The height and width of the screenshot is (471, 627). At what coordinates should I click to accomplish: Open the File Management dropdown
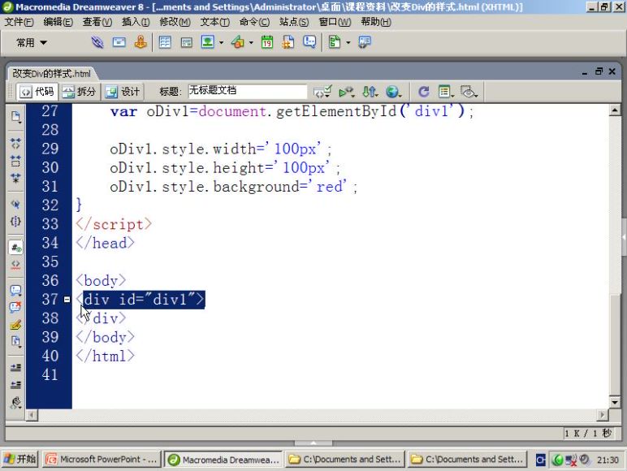[370, 92]
